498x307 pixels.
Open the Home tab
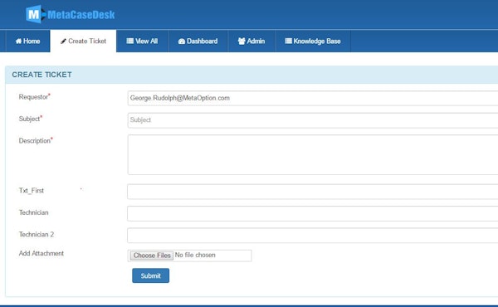(x=27, y=41)
